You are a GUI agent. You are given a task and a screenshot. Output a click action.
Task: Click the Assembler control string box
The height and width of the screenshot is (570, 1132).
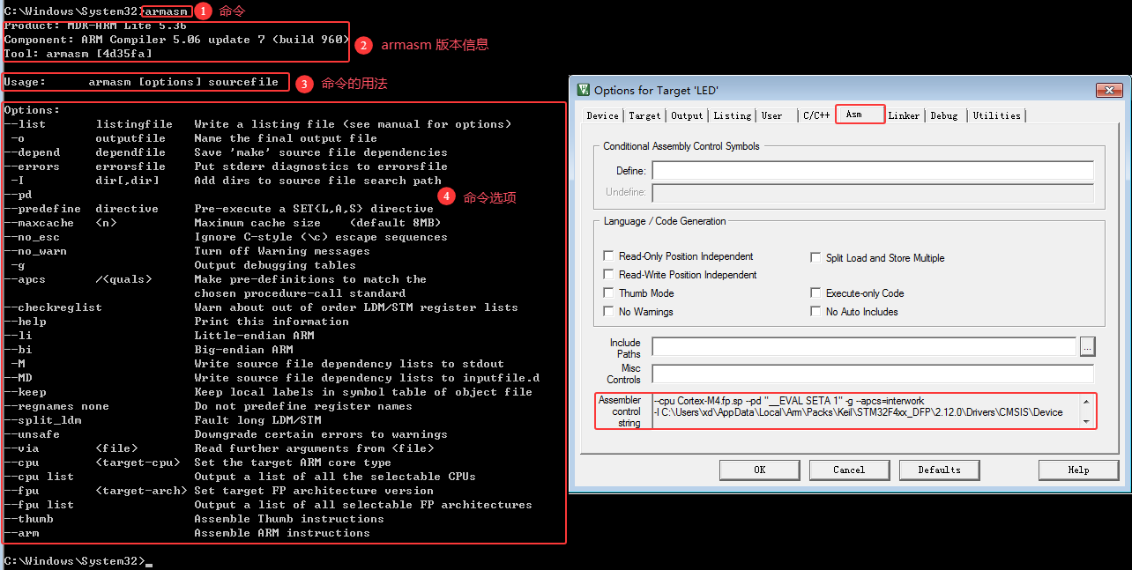click(872, 411)
